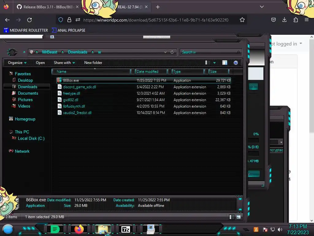This screenshot has width=314, height=236.
Task: Sort by Type column header
Action: tap(188, 71)
